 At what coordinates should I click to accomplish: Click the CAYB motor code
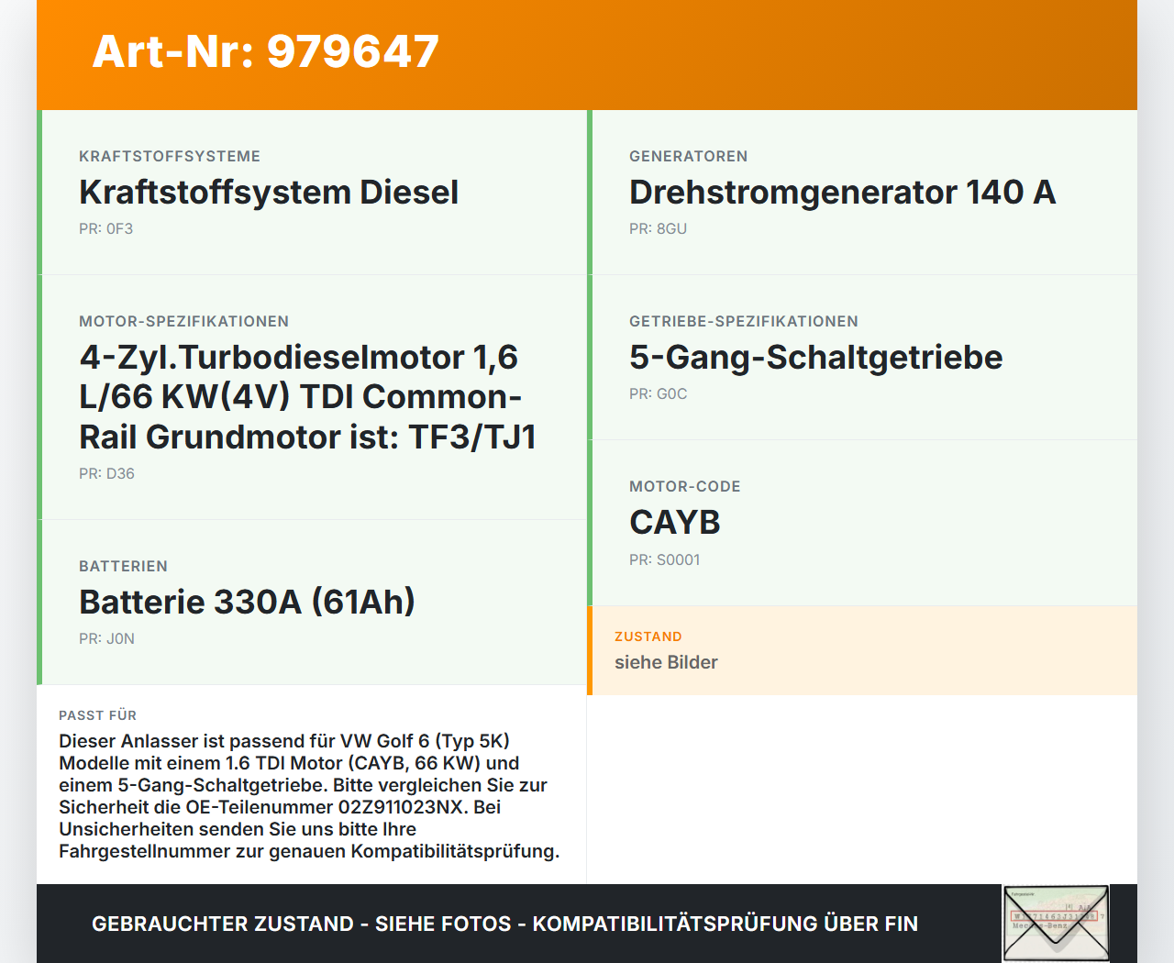click(674, 522)
